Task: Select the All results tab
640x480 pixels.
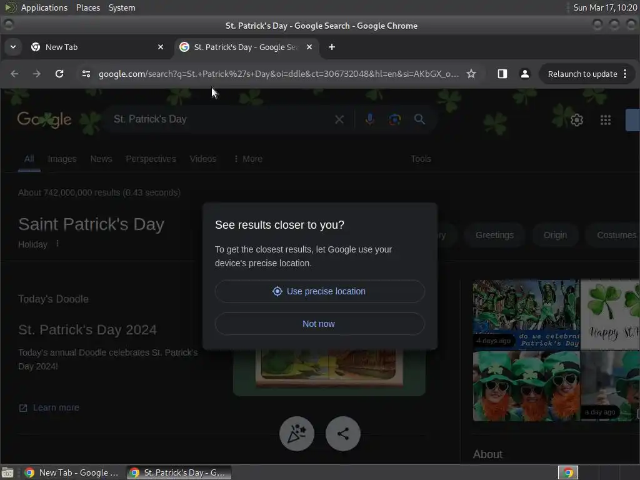Action: (x=29, y=159)
